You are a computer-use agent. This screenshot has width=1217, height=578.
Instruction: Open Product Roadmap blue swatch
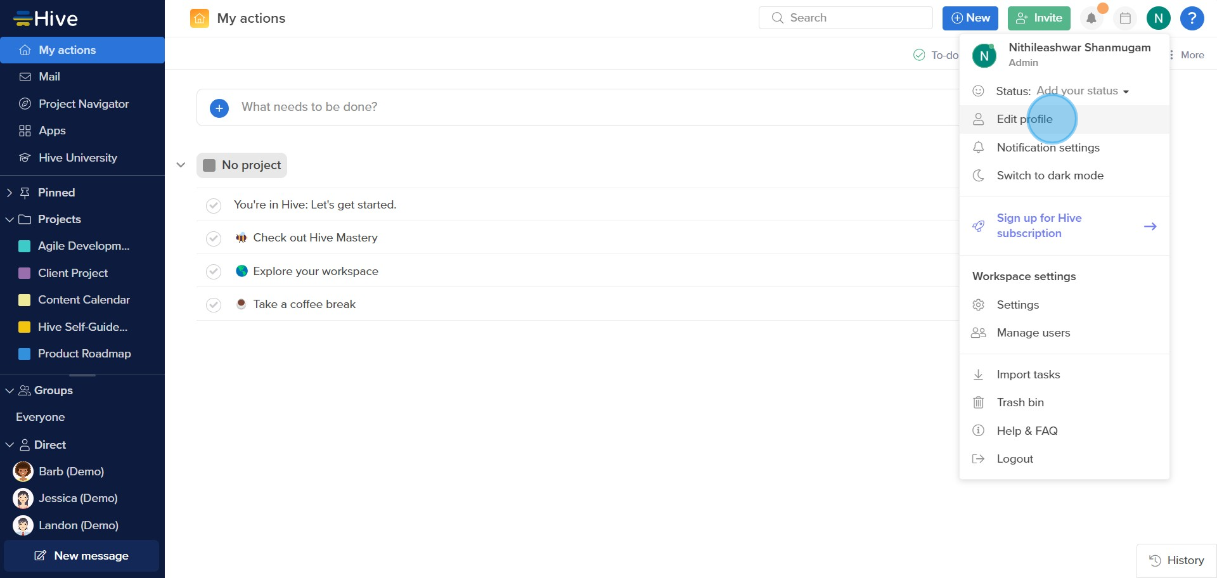[x=25, y=354]
